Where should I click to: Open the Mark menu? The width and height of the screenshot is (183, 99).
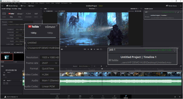point(33,3)
